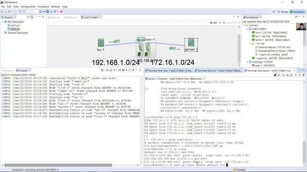Open the dropdown arrow next to the launch toolbar icon
The width and height of the screenshot is (307, 172).
[44, 11]
